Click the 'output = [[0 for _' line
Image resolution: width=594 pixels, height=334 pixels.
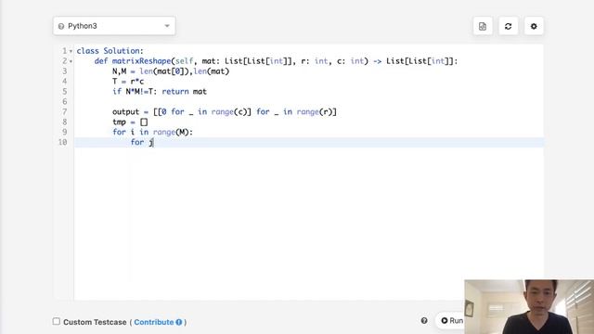click(x=225, y=111)
